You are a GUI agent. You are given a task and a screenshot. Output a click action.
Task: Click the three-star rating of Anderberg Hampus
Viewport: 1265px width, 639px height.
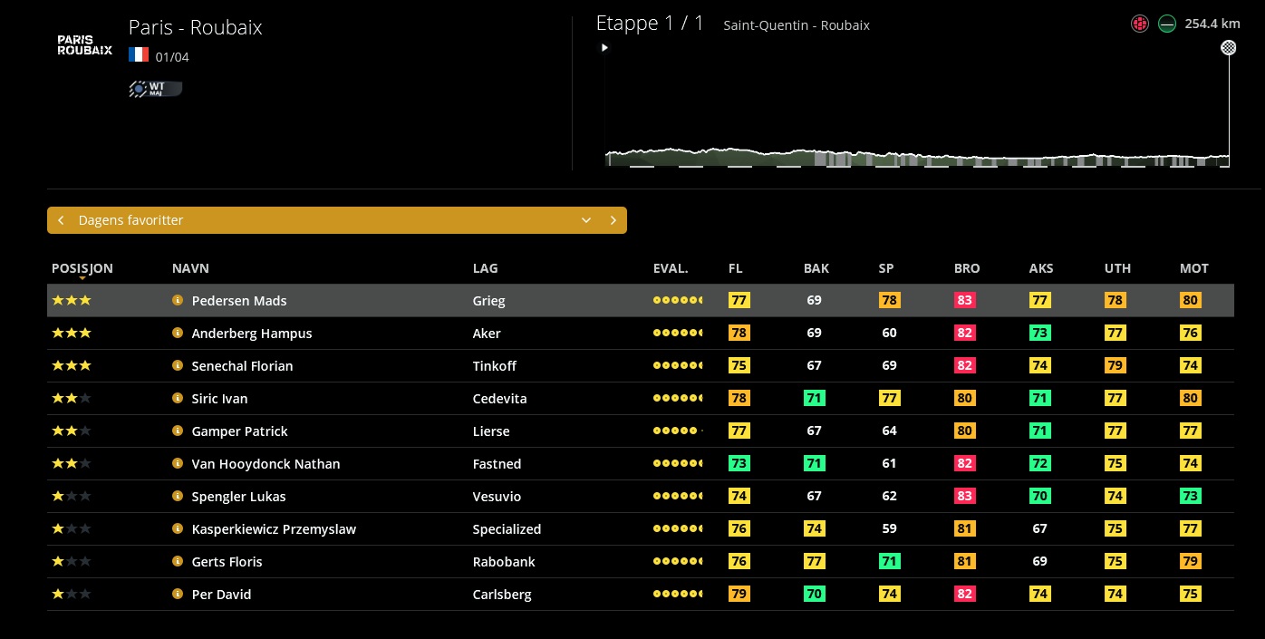[72, 334]
